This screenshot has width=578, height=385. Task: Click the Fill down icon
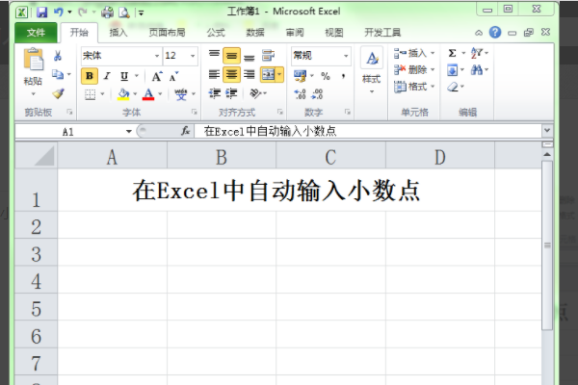[453, 70]
